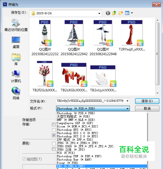Screen dimensions: 163x169
Task: Open the 保存在 folder dropdown showing 2015-8-24
Action: pos(66,13)
